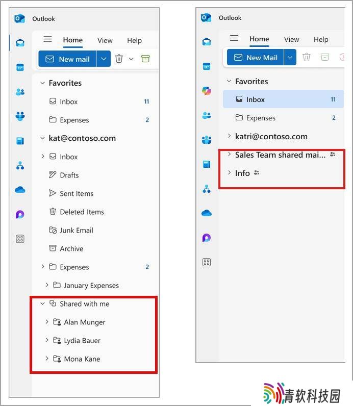Select Home tab in right window
This screenshot has width=353, height=406.
coord(259,39)
